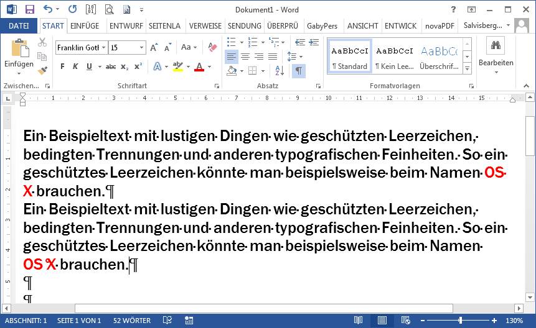Toggle paragraph marks display (¶)
536x328 pixels.
[x=299, y=71]
